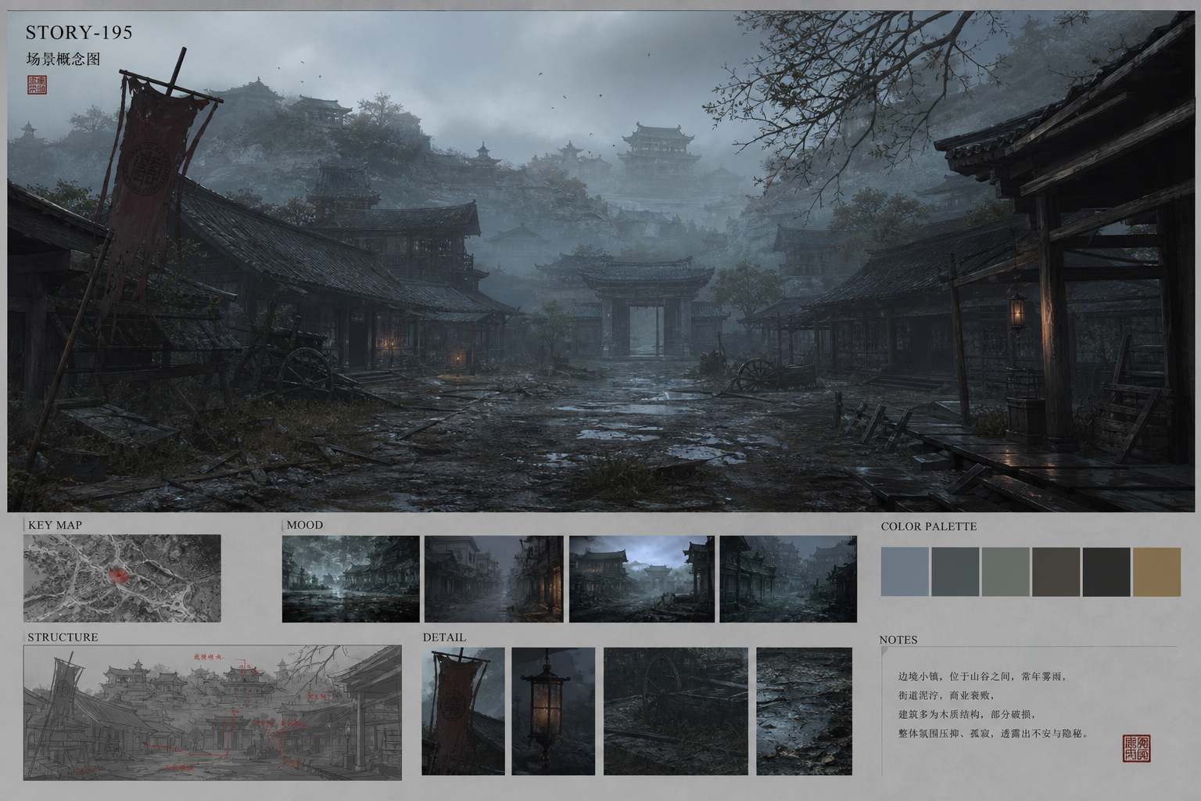The height and width of the screenshot is (801, 1201).
Task: Open the annotated structure line sketch
Action: pyautogui.click(x=212, y=713)
